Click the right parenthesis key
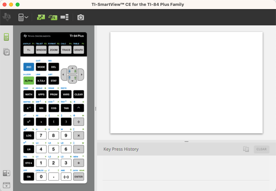This screenshot has width=276, height=191. coord(66,122)
